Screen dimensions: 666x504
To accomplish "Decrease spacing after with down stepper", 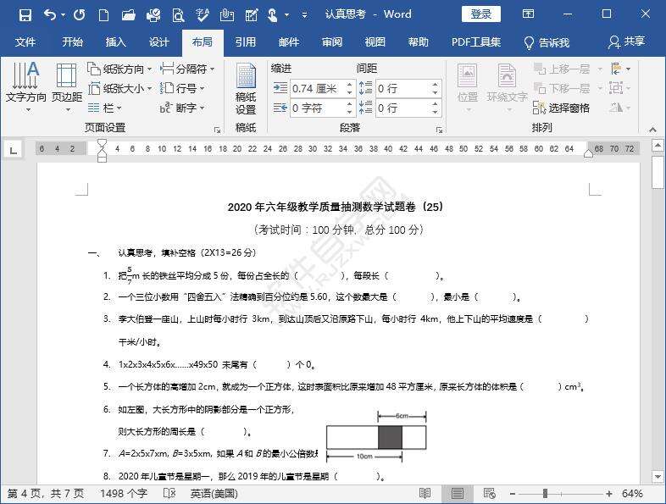I will (435, 112).
